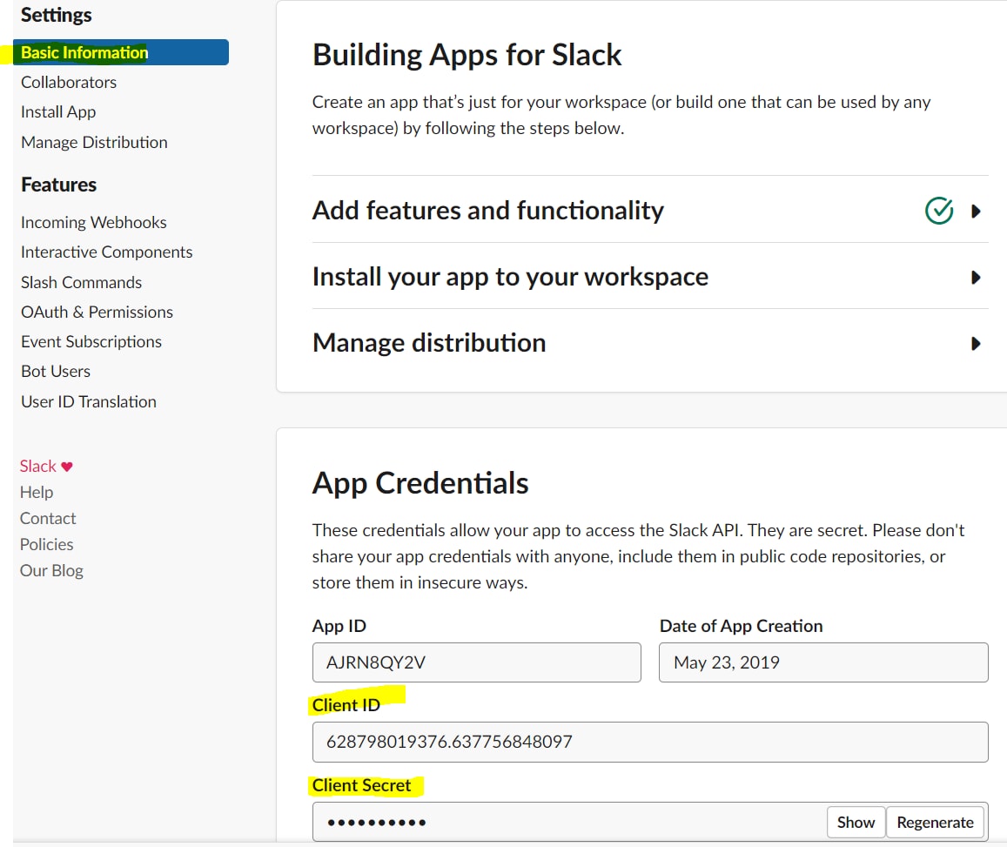Screen dimensions: 1007x847
Task: Go to Event Subscriptions
Action: [91, 341]
